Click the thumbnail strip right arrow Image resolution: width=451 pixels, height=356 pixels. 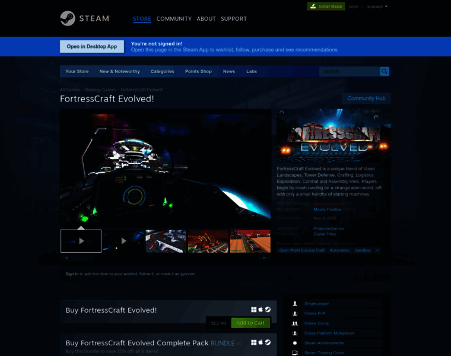(x=264, y=258)
